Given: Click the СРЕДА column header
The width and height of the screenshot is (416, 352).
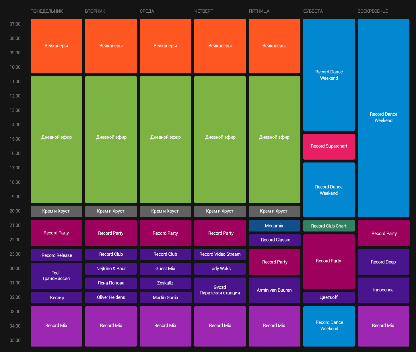Looking at the screenshot, I should coord(147,11).
